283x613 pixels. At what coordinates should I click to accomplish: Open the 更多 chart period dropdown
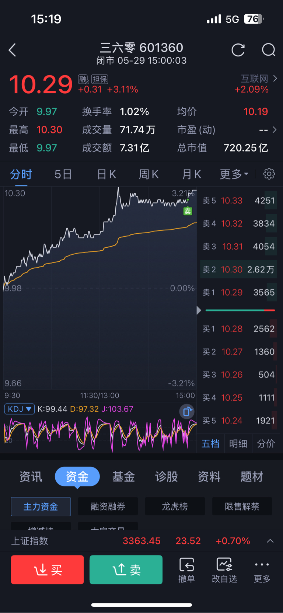coord(234,174)
